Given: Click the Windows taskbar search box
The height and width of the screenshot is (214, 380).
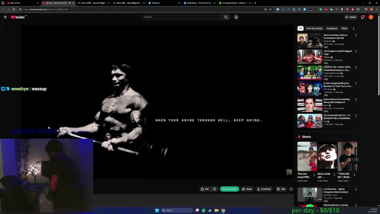Looking at the screenshot, I should (x=177, y=210).
